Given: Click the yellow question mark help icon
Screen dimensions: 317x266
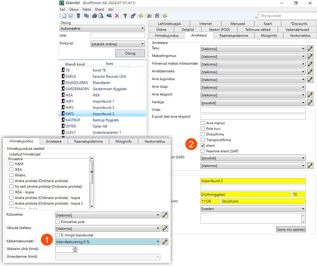Looking at the screenshot, I should coord(125,16).
